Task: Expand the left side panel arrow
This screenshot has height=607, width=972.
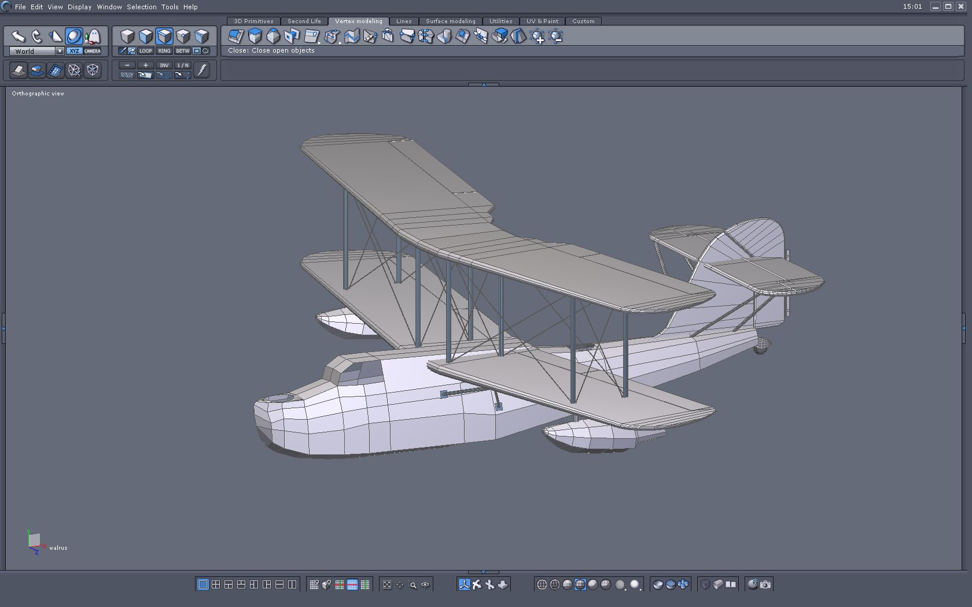Action: (3, 328)
